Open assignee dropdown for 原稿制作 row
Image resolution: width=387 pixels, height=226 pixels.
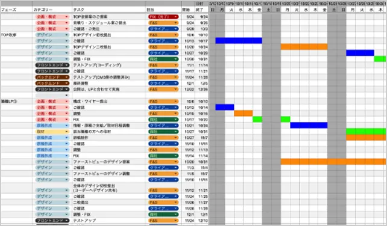(163, 138)
